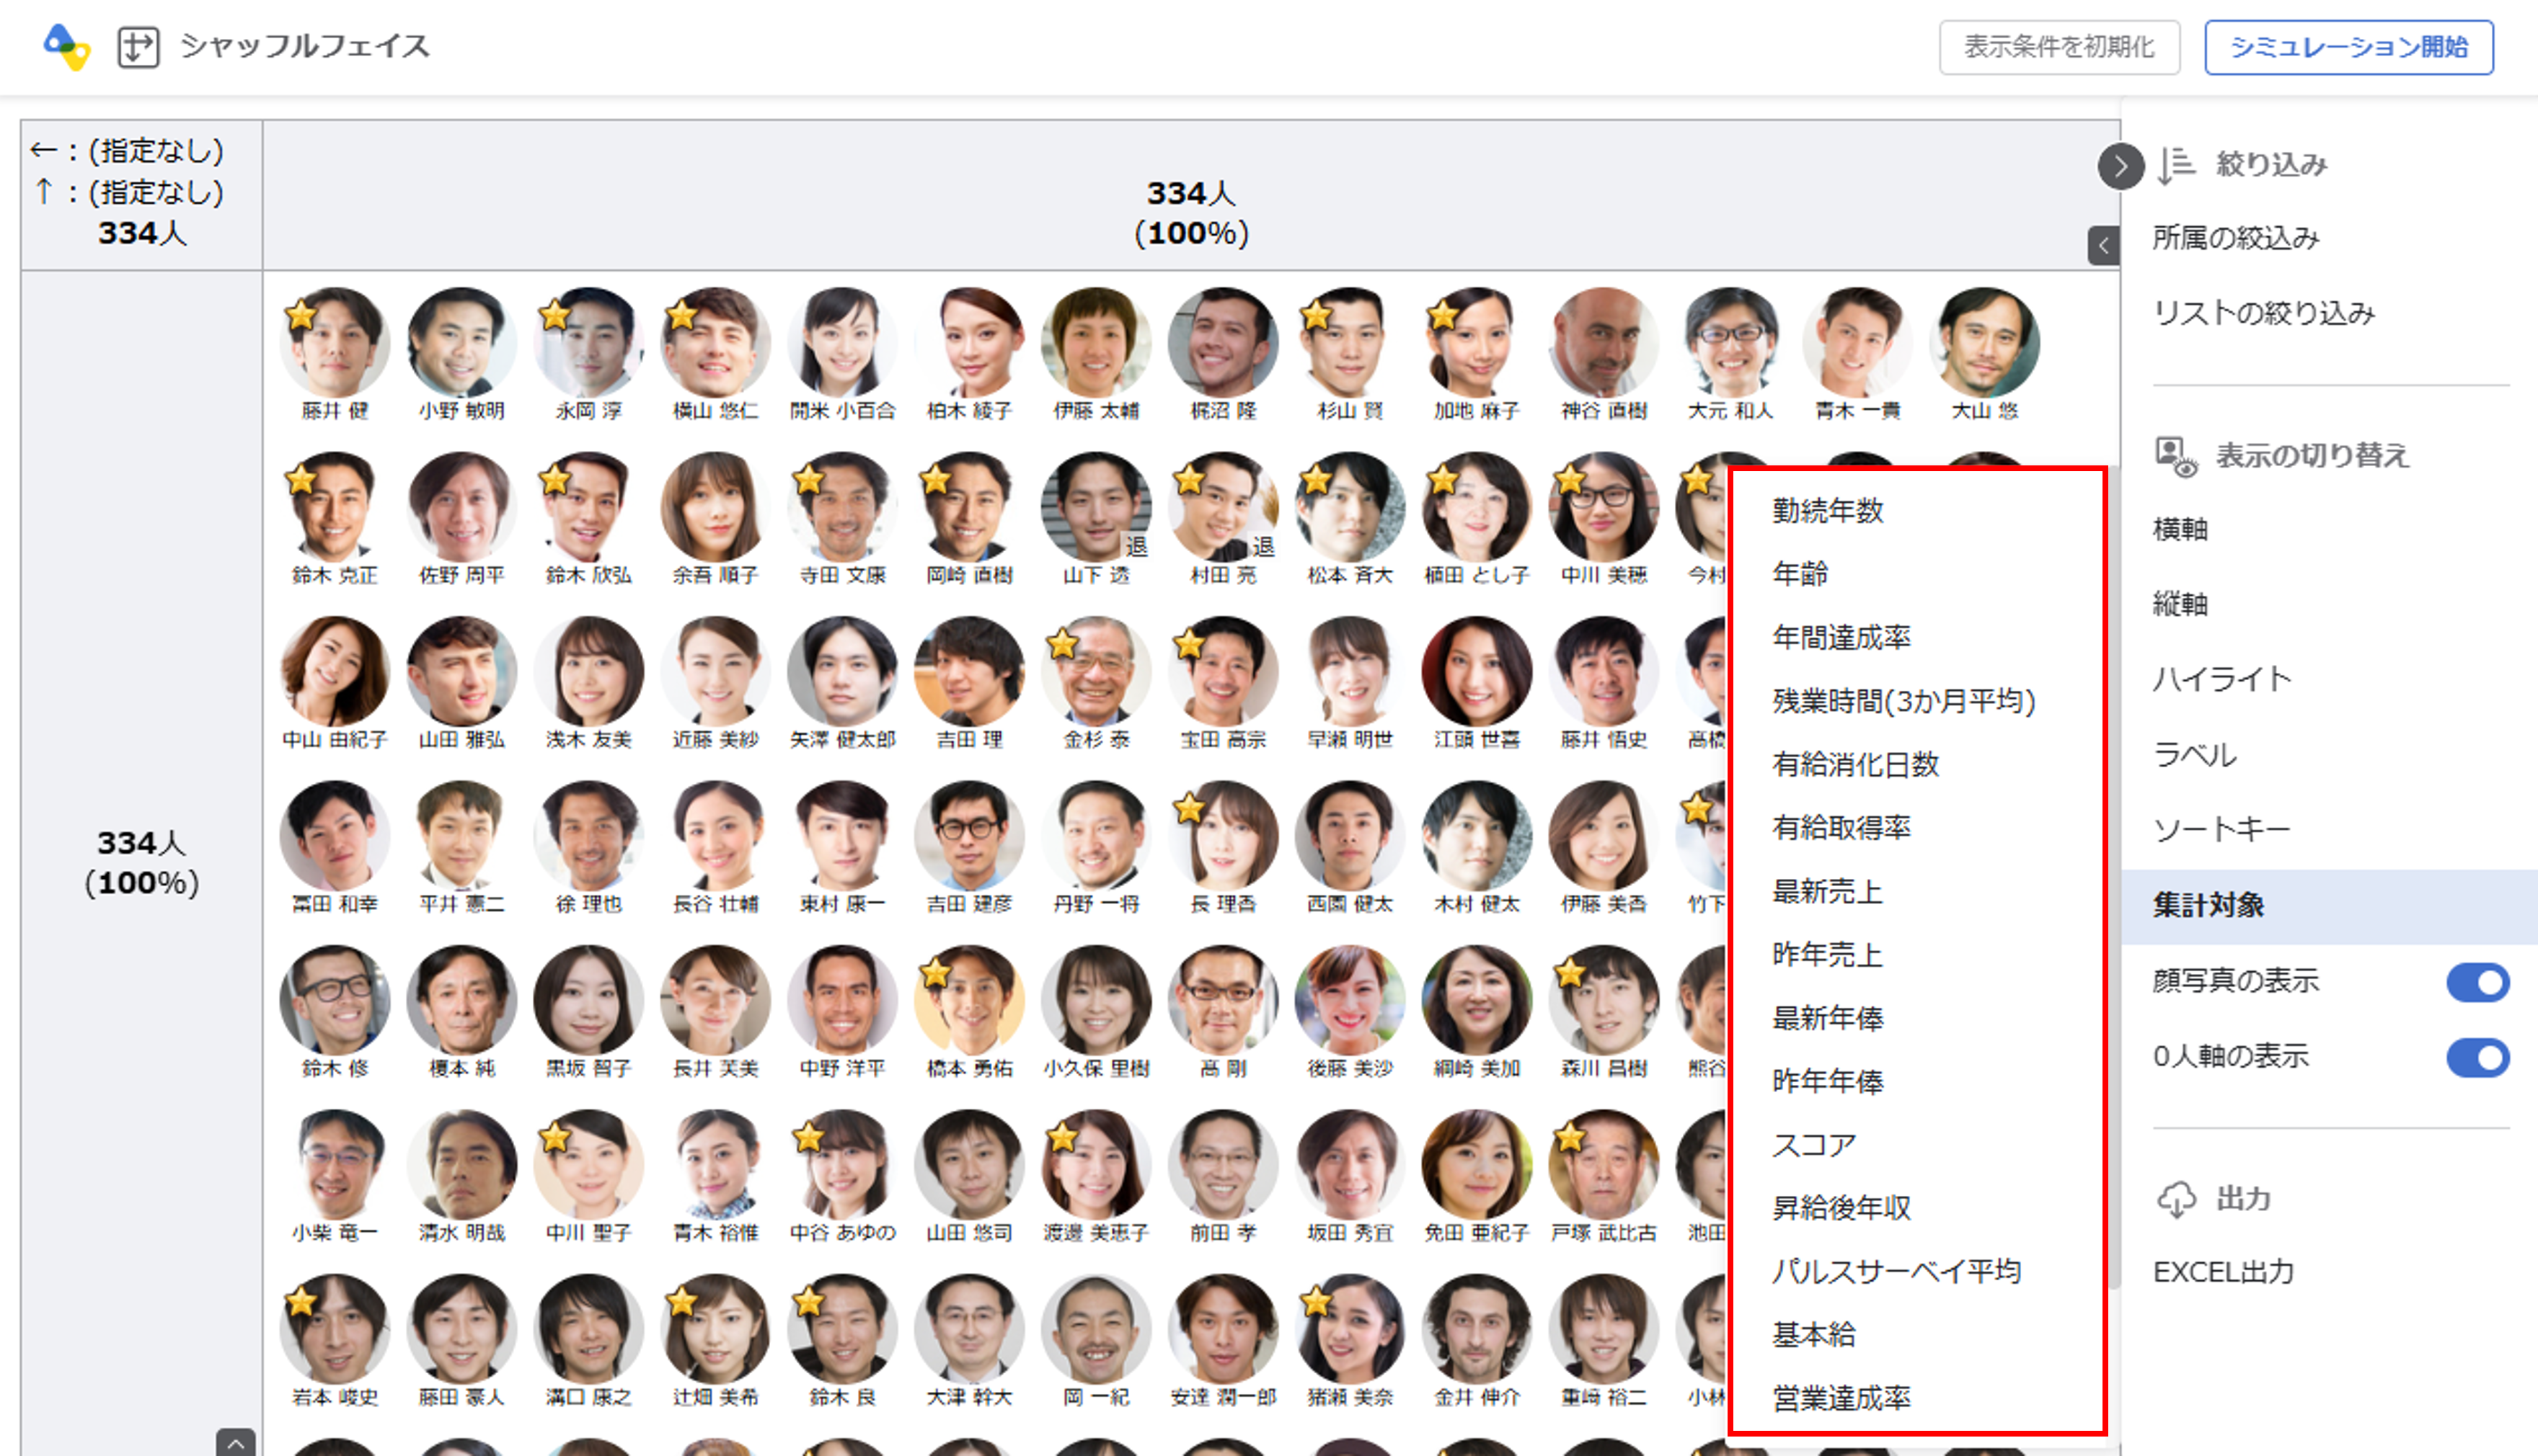Click the face photo of 小野 敏明

461,342
